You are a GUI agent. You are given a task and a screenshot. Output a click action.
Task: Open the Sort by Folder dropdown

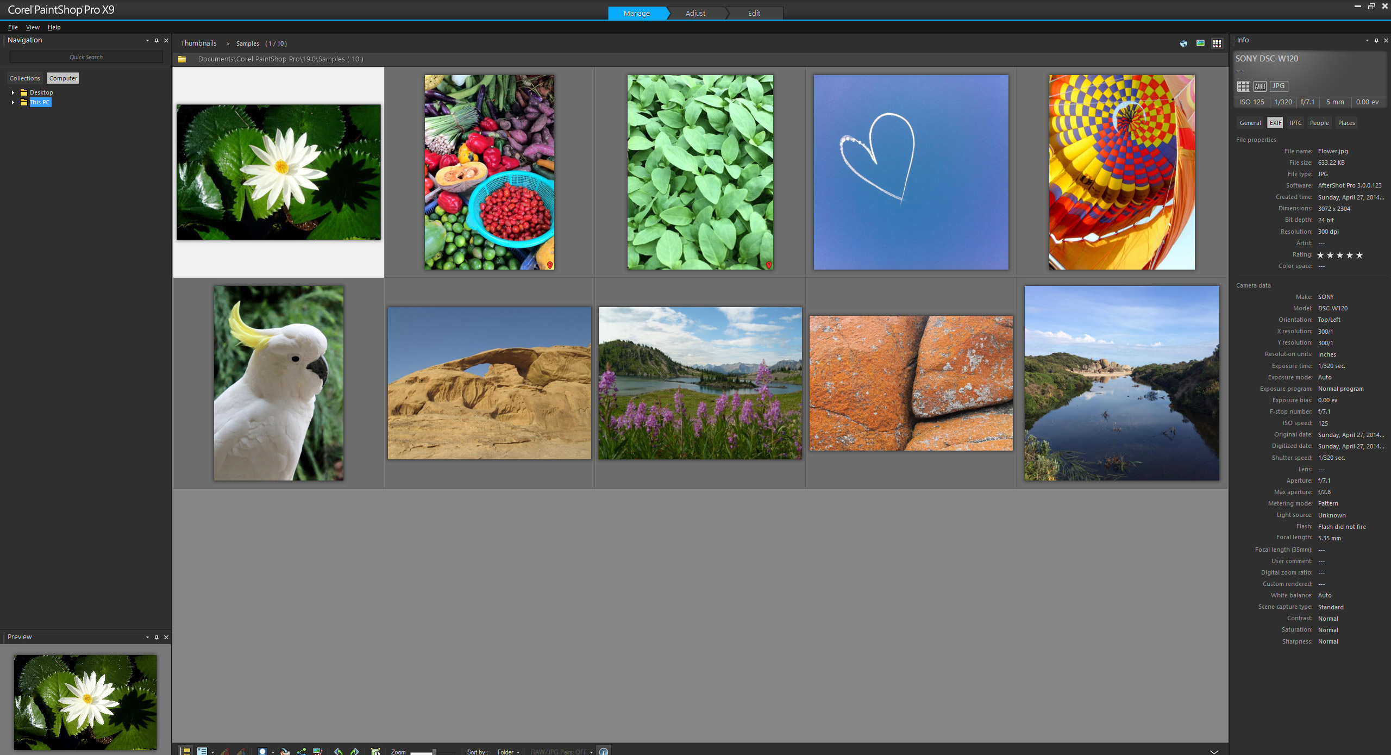[509, 752]
